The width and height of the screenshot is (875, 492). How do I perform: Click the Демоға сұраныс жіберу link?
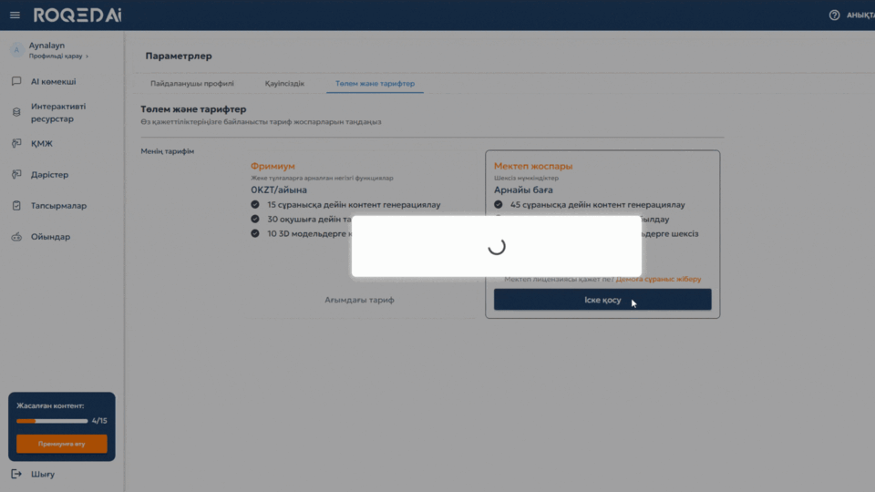(658, 279)
